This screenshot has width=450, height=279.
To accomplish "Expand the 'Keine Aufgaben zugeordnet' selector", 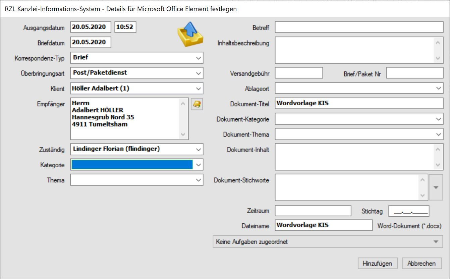I will (x=435, y=242).
